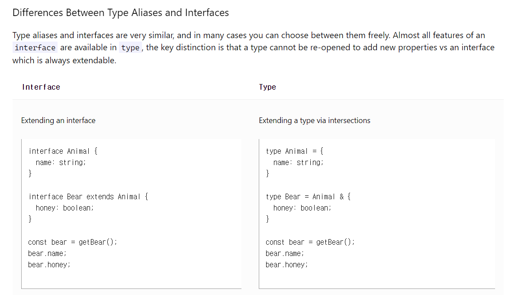Click the "Type" column header
The image size is (518, 295).
[x=267, y=87]
